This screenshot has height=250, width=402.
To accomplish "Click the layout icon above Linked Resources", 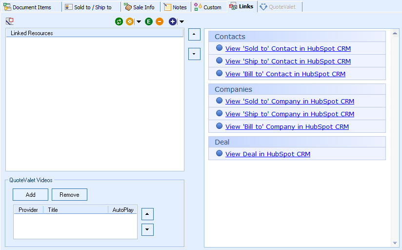I will [9, 21].
